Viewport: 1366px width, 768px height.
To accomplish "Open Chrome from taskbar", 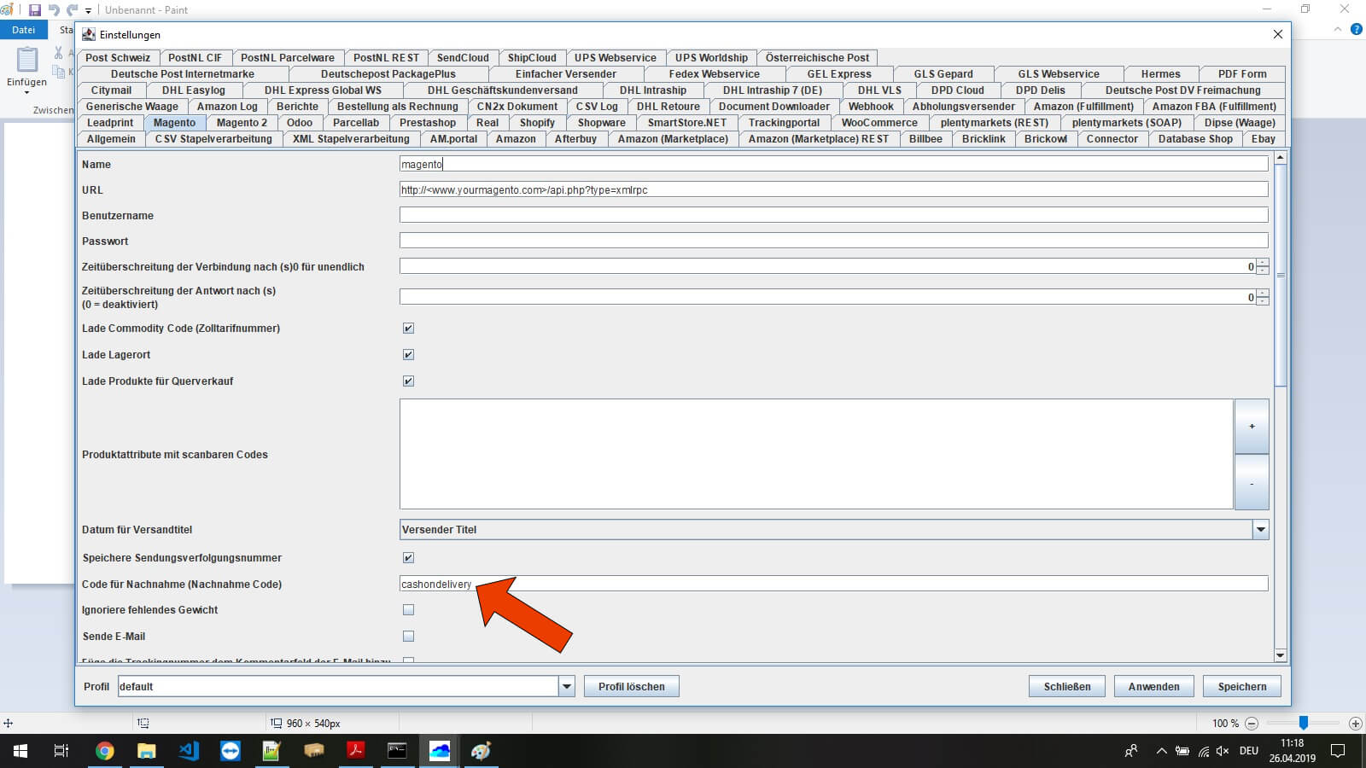I will [104, 751].
